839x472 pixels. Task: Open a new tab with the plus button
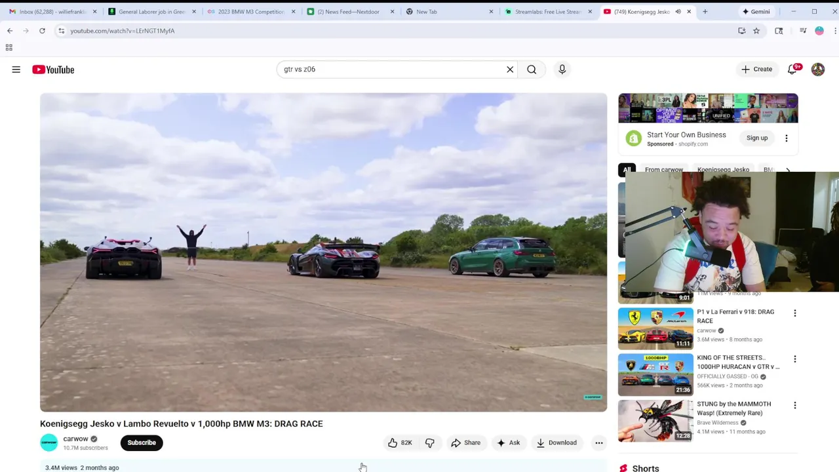[x=705, y=12]
